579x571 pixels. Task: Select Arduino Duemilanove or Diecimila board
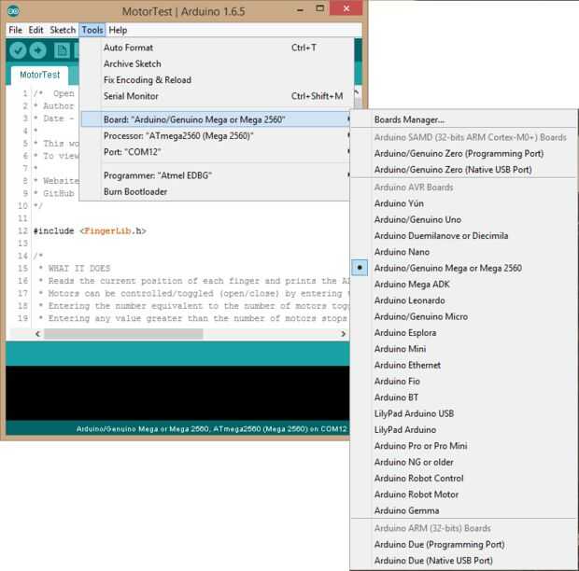click(464, 236)
